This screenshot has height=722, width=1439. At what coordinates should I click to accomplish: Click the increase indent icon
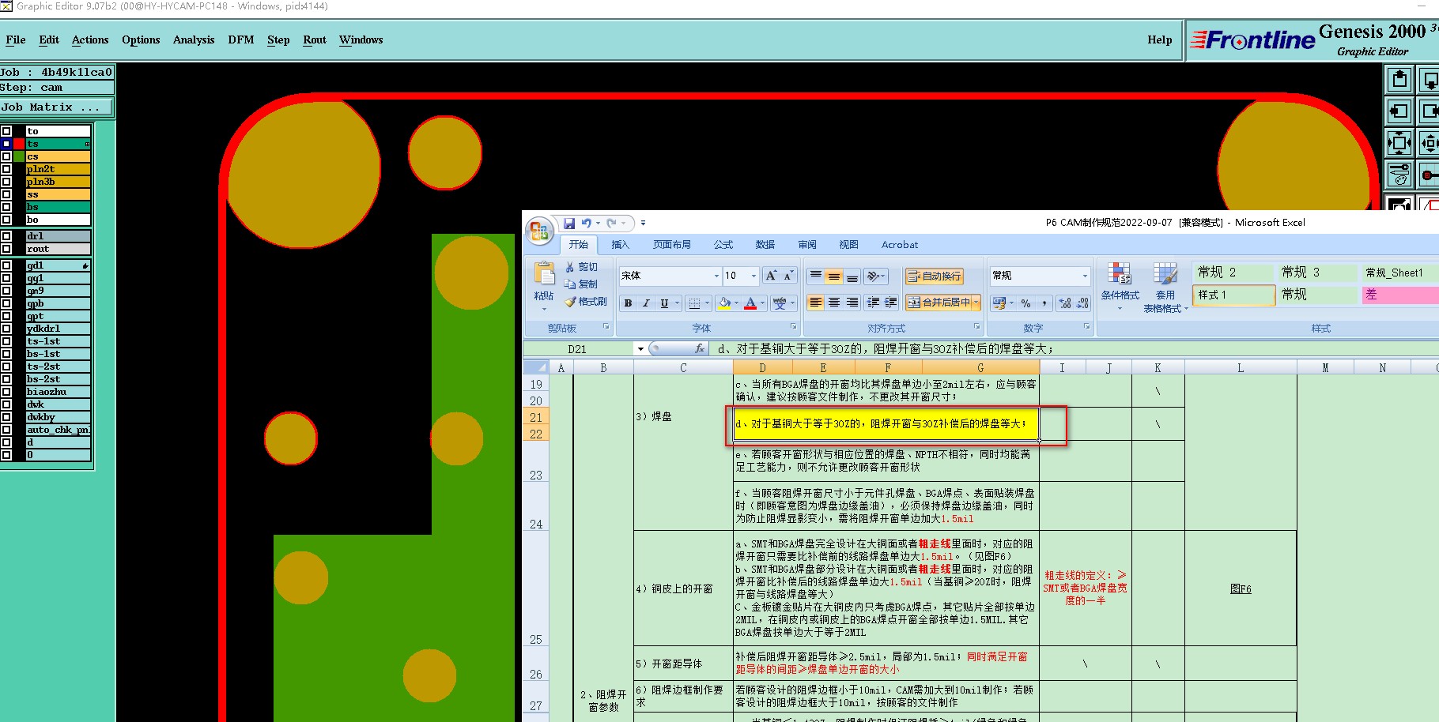point(890,303)
